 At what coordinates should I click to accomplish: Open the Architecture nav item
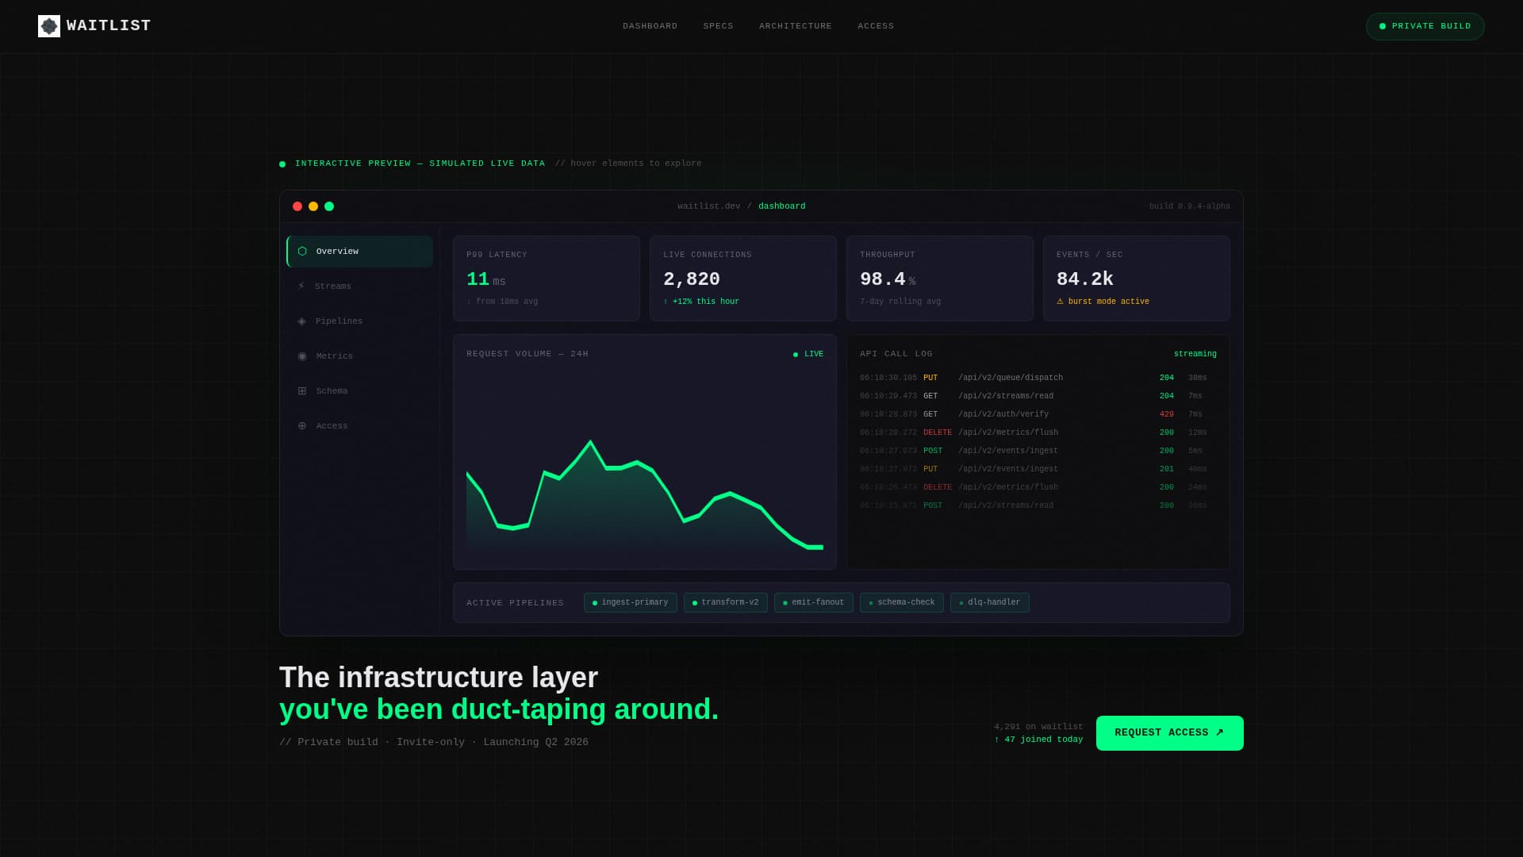click(x=796, y=26)
